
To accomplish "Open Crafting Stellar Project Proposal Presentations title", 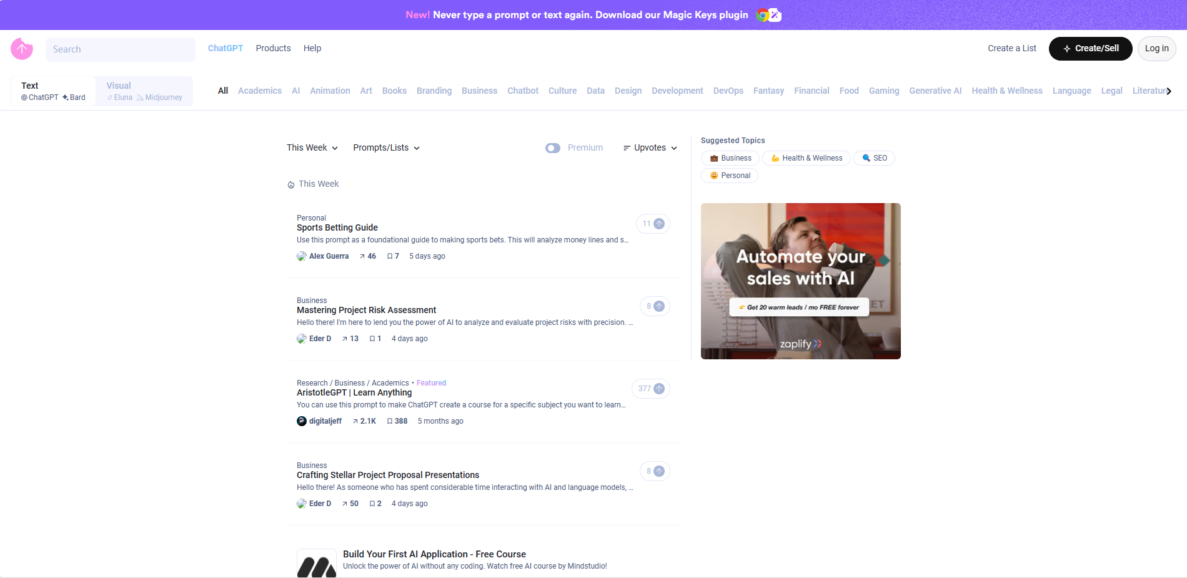I will tap(388, 475).
